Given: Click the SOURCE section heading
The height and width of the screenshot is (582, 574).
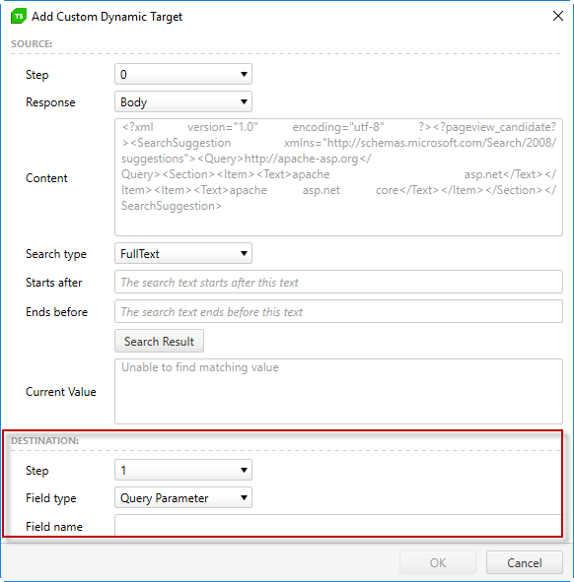Looking at the screenshot, I should pyautogui.click(x=32, y=43).
